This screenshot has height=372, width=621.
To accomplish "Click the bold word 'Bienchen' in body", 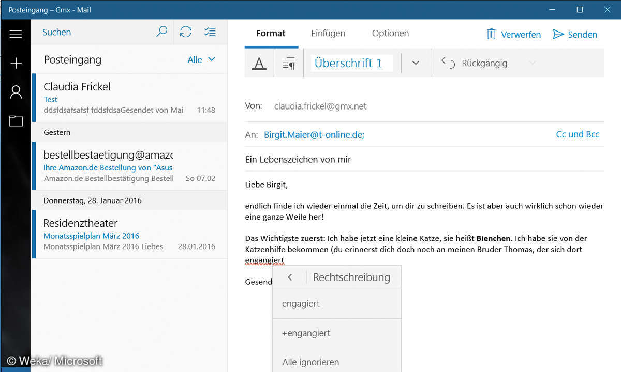I will (x=494, y=238).
